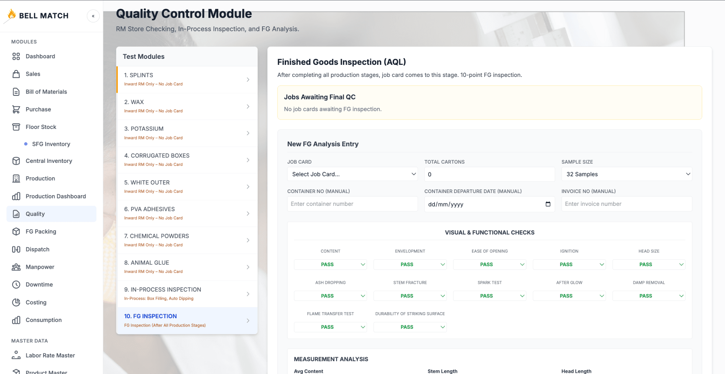The image size is (725, 374).
Task: Click the Downtime clock icon
Action: click(16, 285)
